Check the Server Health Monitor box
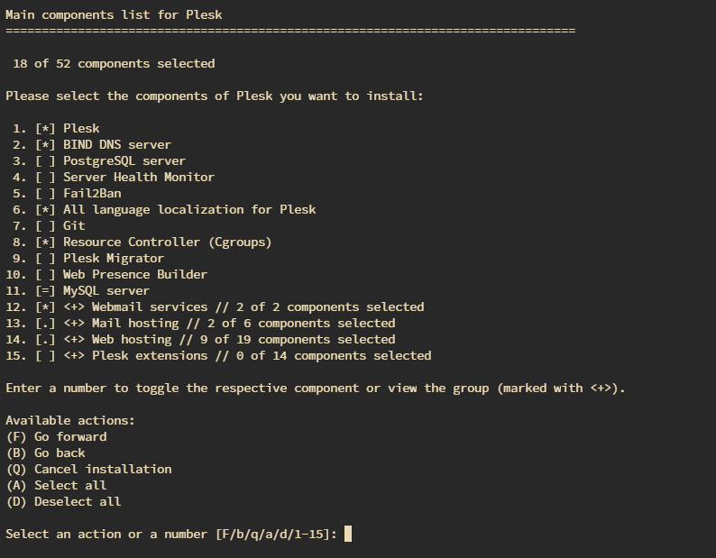 pyautogui.click(x=45, y=177)
